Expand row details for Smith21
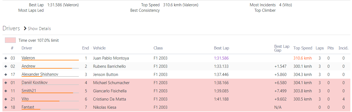Image resolution: width=352 pixels, height=112 pixels. coord(6,91)
